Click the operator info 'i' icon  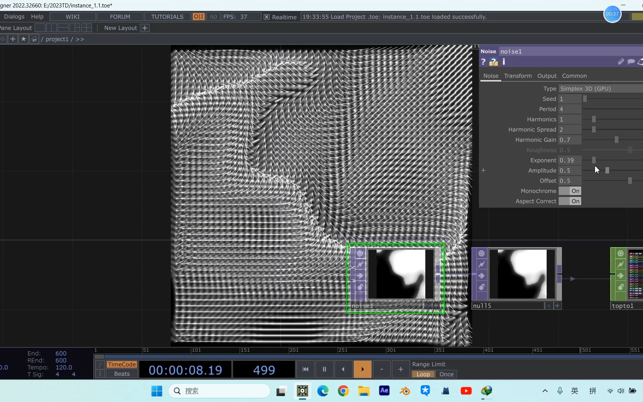[x=504, y=62]
